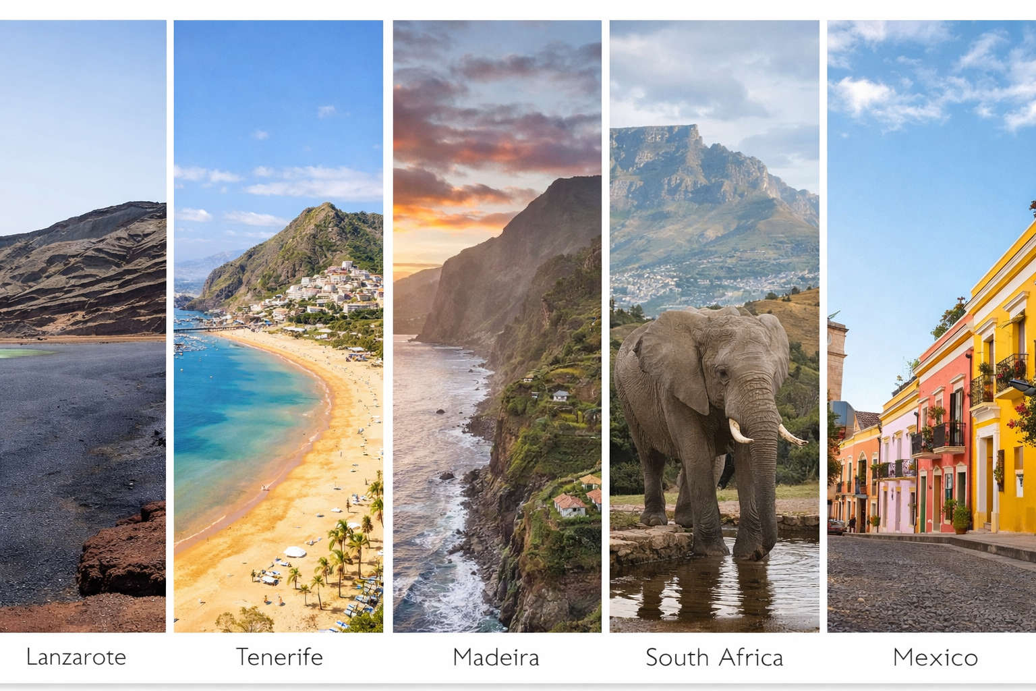1036x691 pixels.
Task: View the Mexico colorful street image
Action: coord(931,326)
